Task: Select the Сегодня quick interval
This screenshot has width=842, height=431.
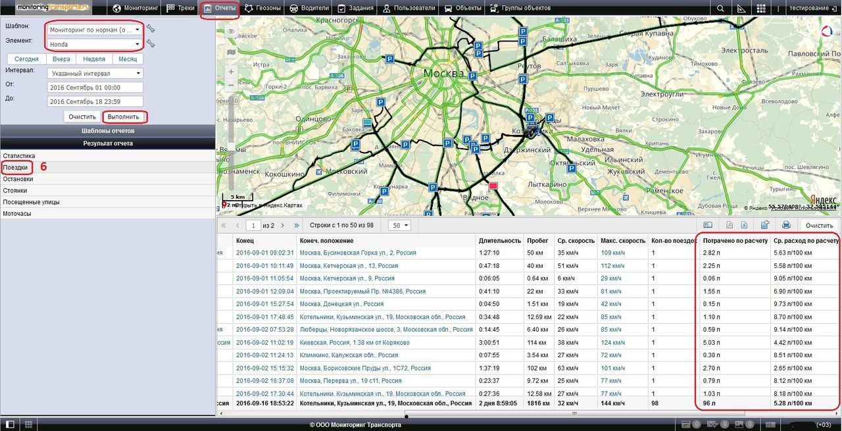Action: (27, 59)
